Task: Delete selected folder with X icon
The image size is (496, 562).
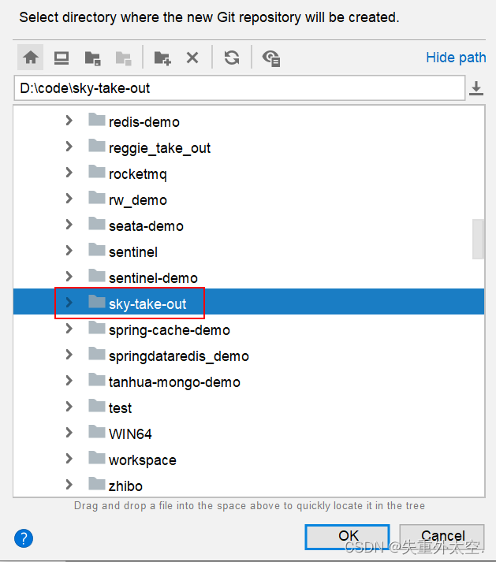Action: tap(192, 58)
